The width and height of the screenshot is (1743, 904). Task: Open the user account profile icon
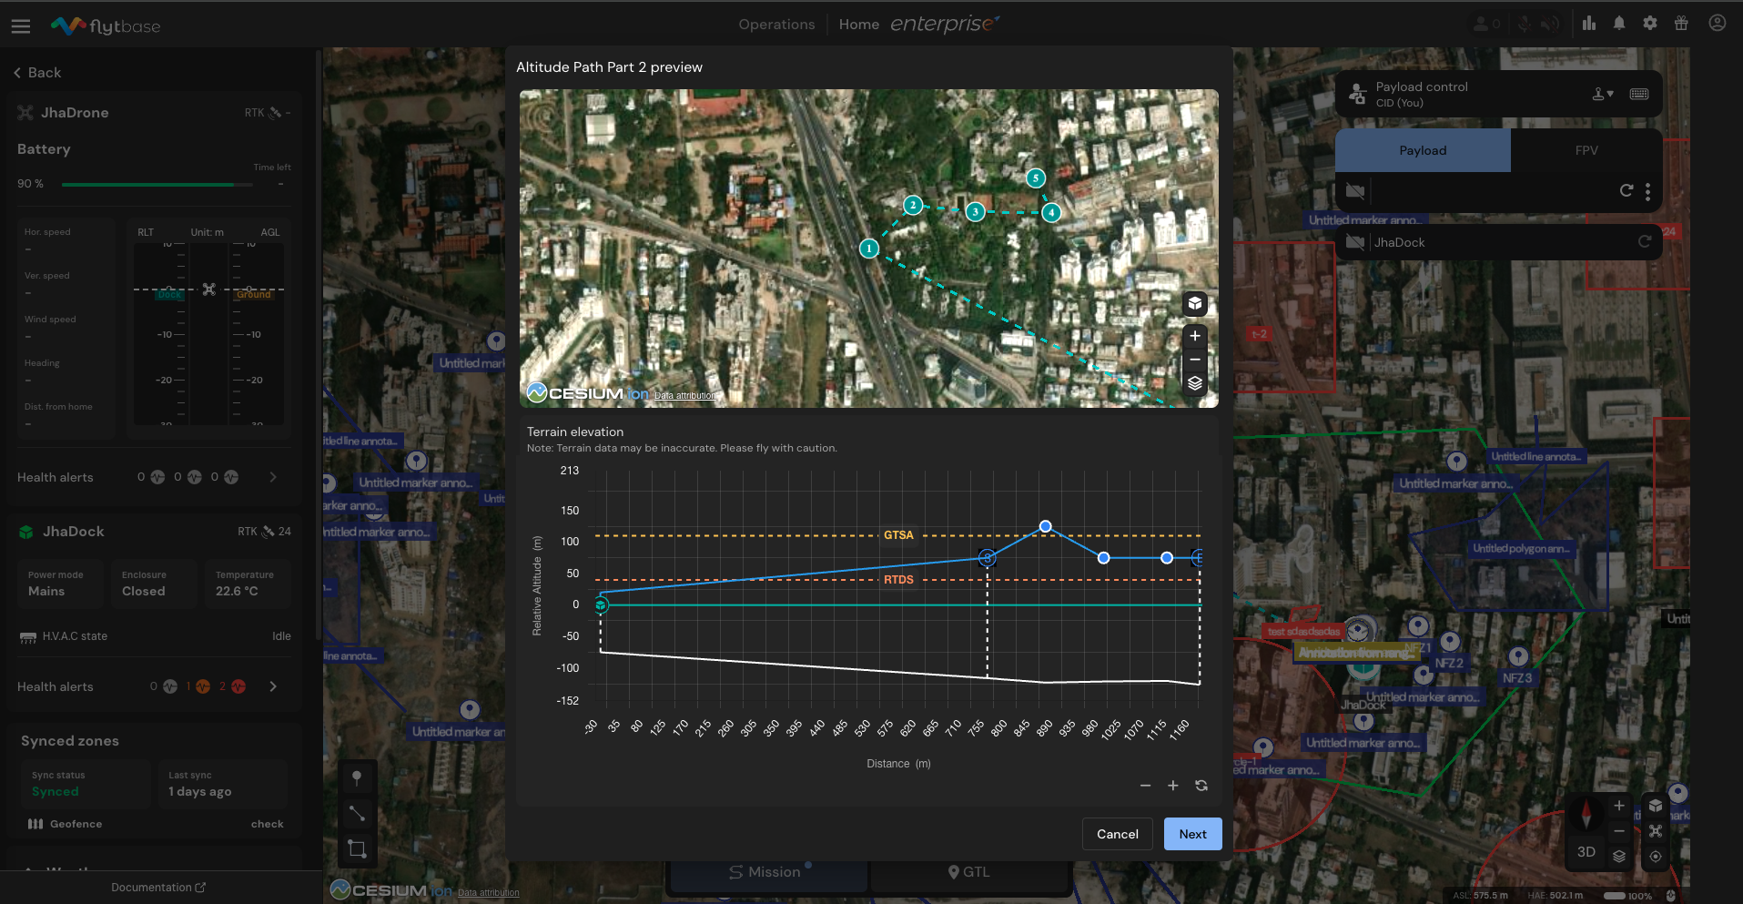pos(1718,24)
